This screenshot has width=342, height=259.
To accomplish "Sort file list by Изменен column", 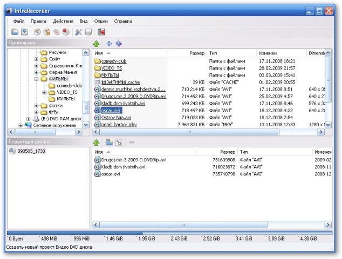I will click(x=282, y=53).
